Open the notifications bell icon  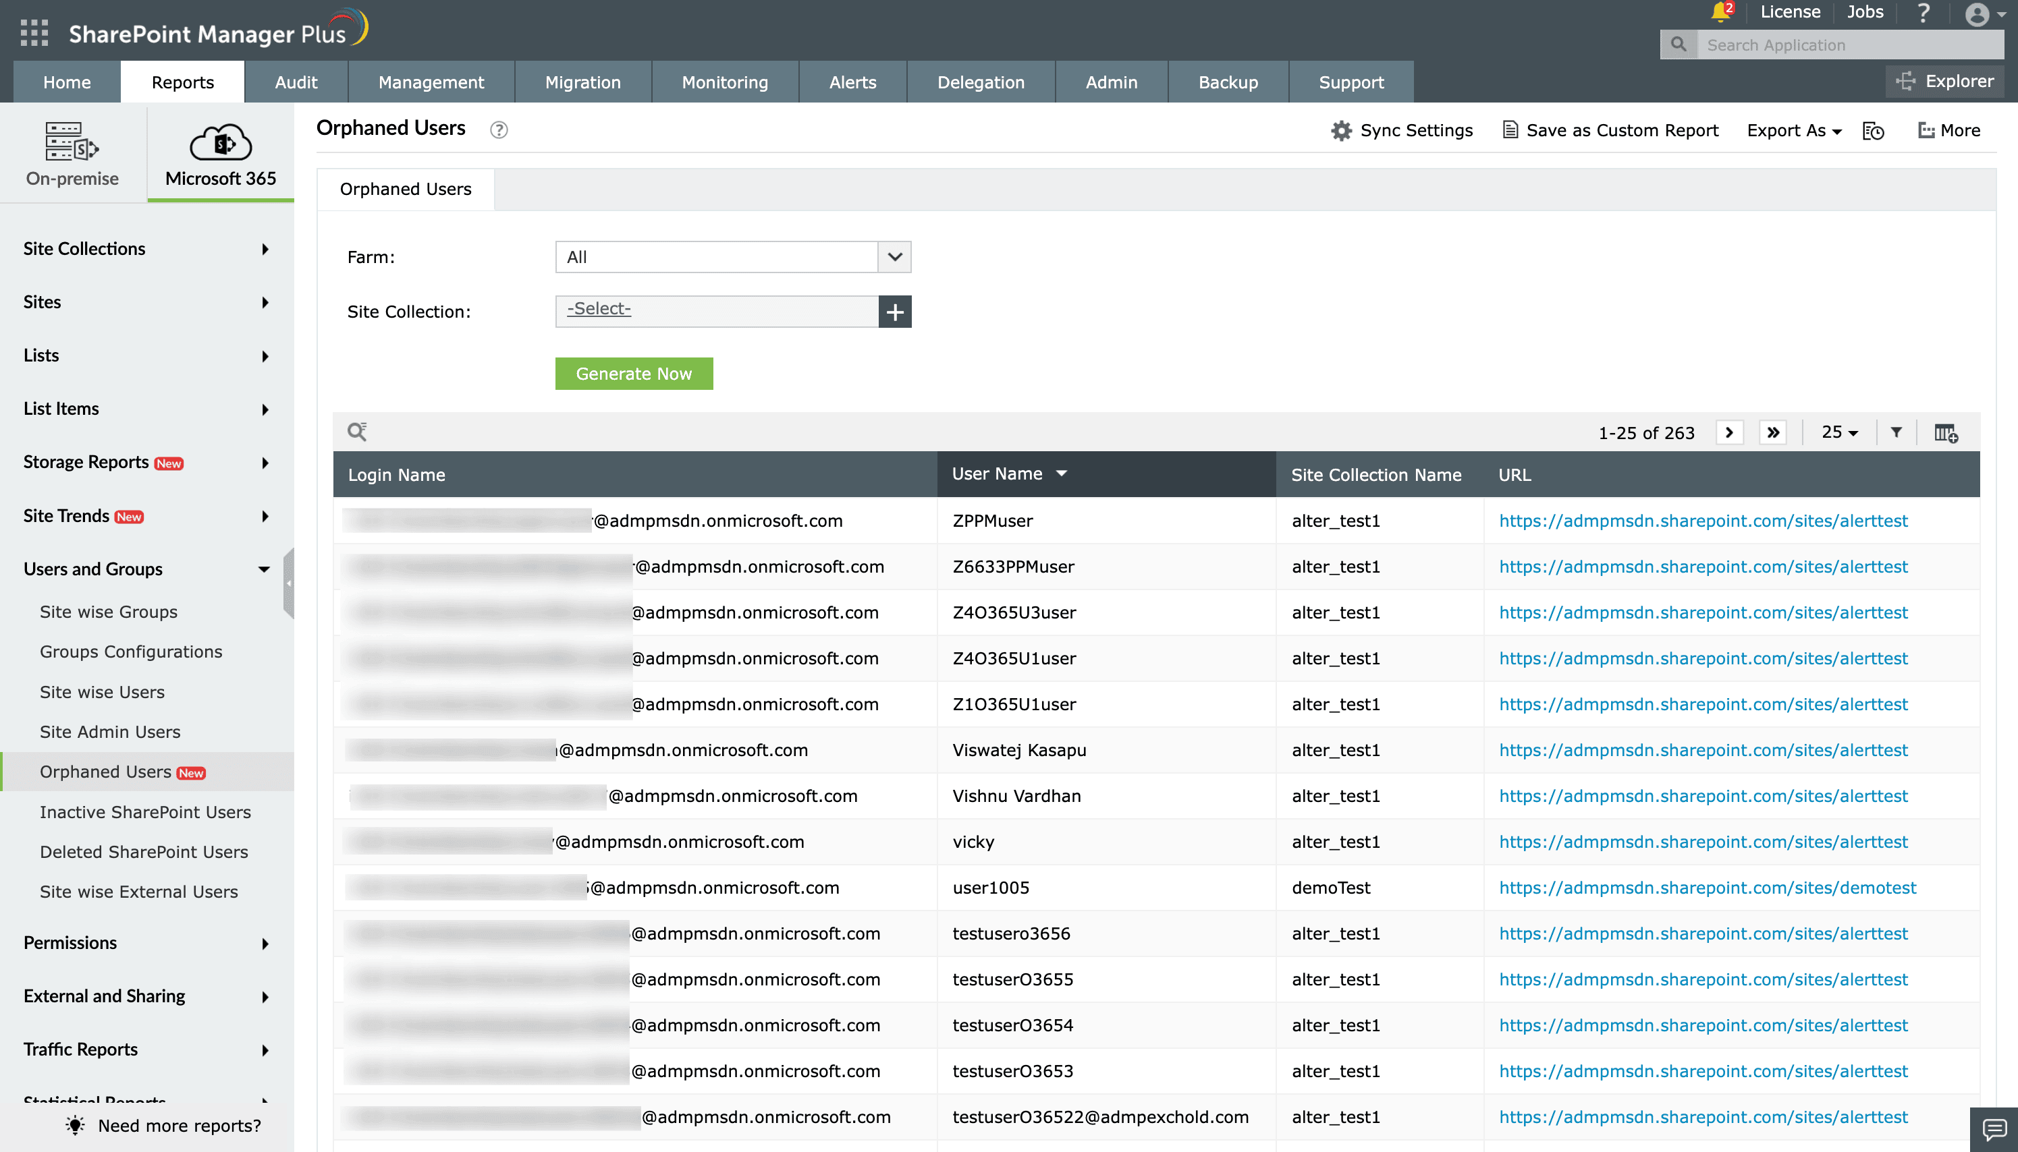click(1719, 12)
